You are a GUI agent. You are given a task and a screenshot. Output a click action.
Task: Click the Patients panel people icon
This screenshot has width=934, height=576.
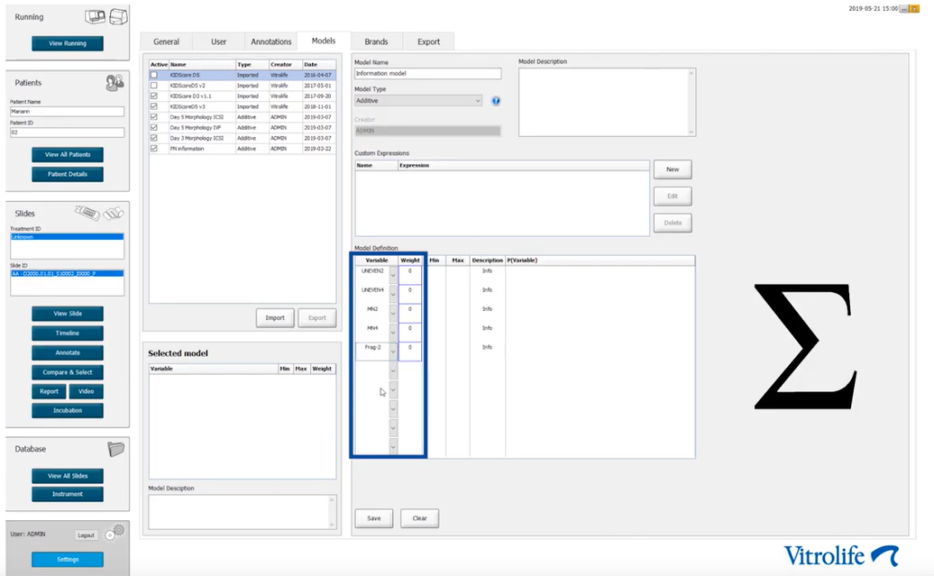click(x=114, y=82)
